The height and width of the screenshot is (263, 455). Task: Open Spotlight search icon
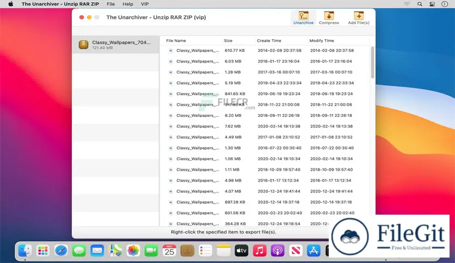pyautogui.click(x=420, y=4)
